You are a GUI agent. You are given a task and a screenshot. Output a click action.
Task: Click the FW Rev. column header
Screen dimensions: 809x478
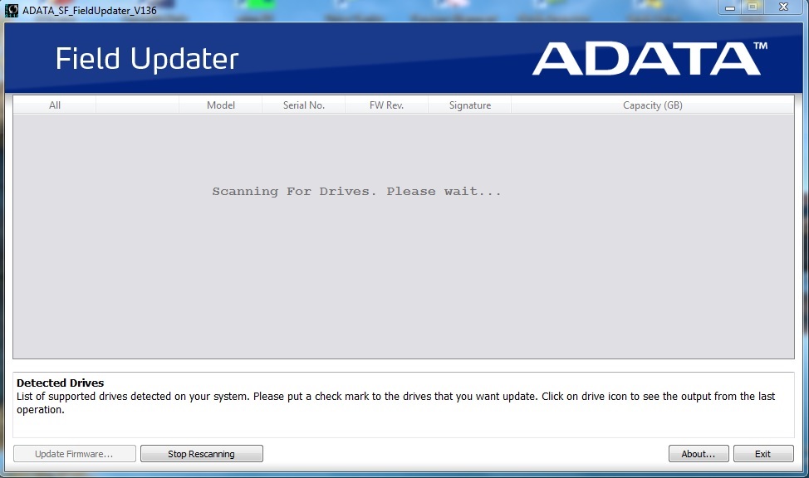(386, 105)
